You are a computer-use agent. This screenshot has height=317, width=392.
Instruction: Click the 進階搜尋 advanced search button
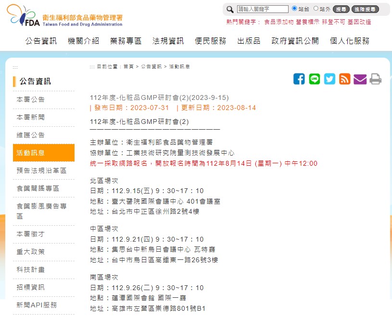365,9
